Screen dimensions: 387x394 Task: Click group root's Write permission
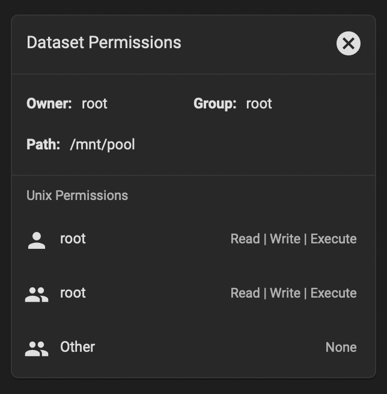(285, 293)
